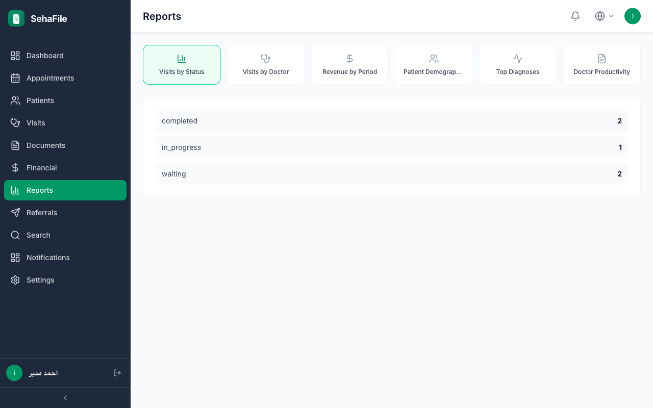Viewport: 653px width, 408px height.
Task: Click the Notifications grid icon in sidebar
Action: [15, 258]
